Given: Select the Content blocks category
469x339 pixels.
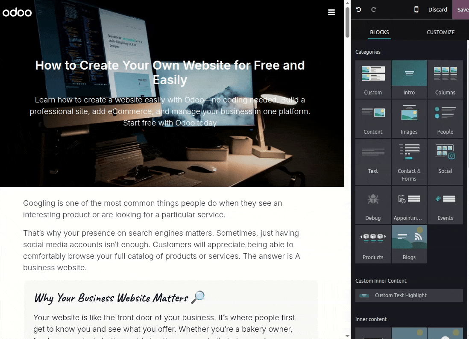Looking at the screenshot, I should (x=373, y=119).
